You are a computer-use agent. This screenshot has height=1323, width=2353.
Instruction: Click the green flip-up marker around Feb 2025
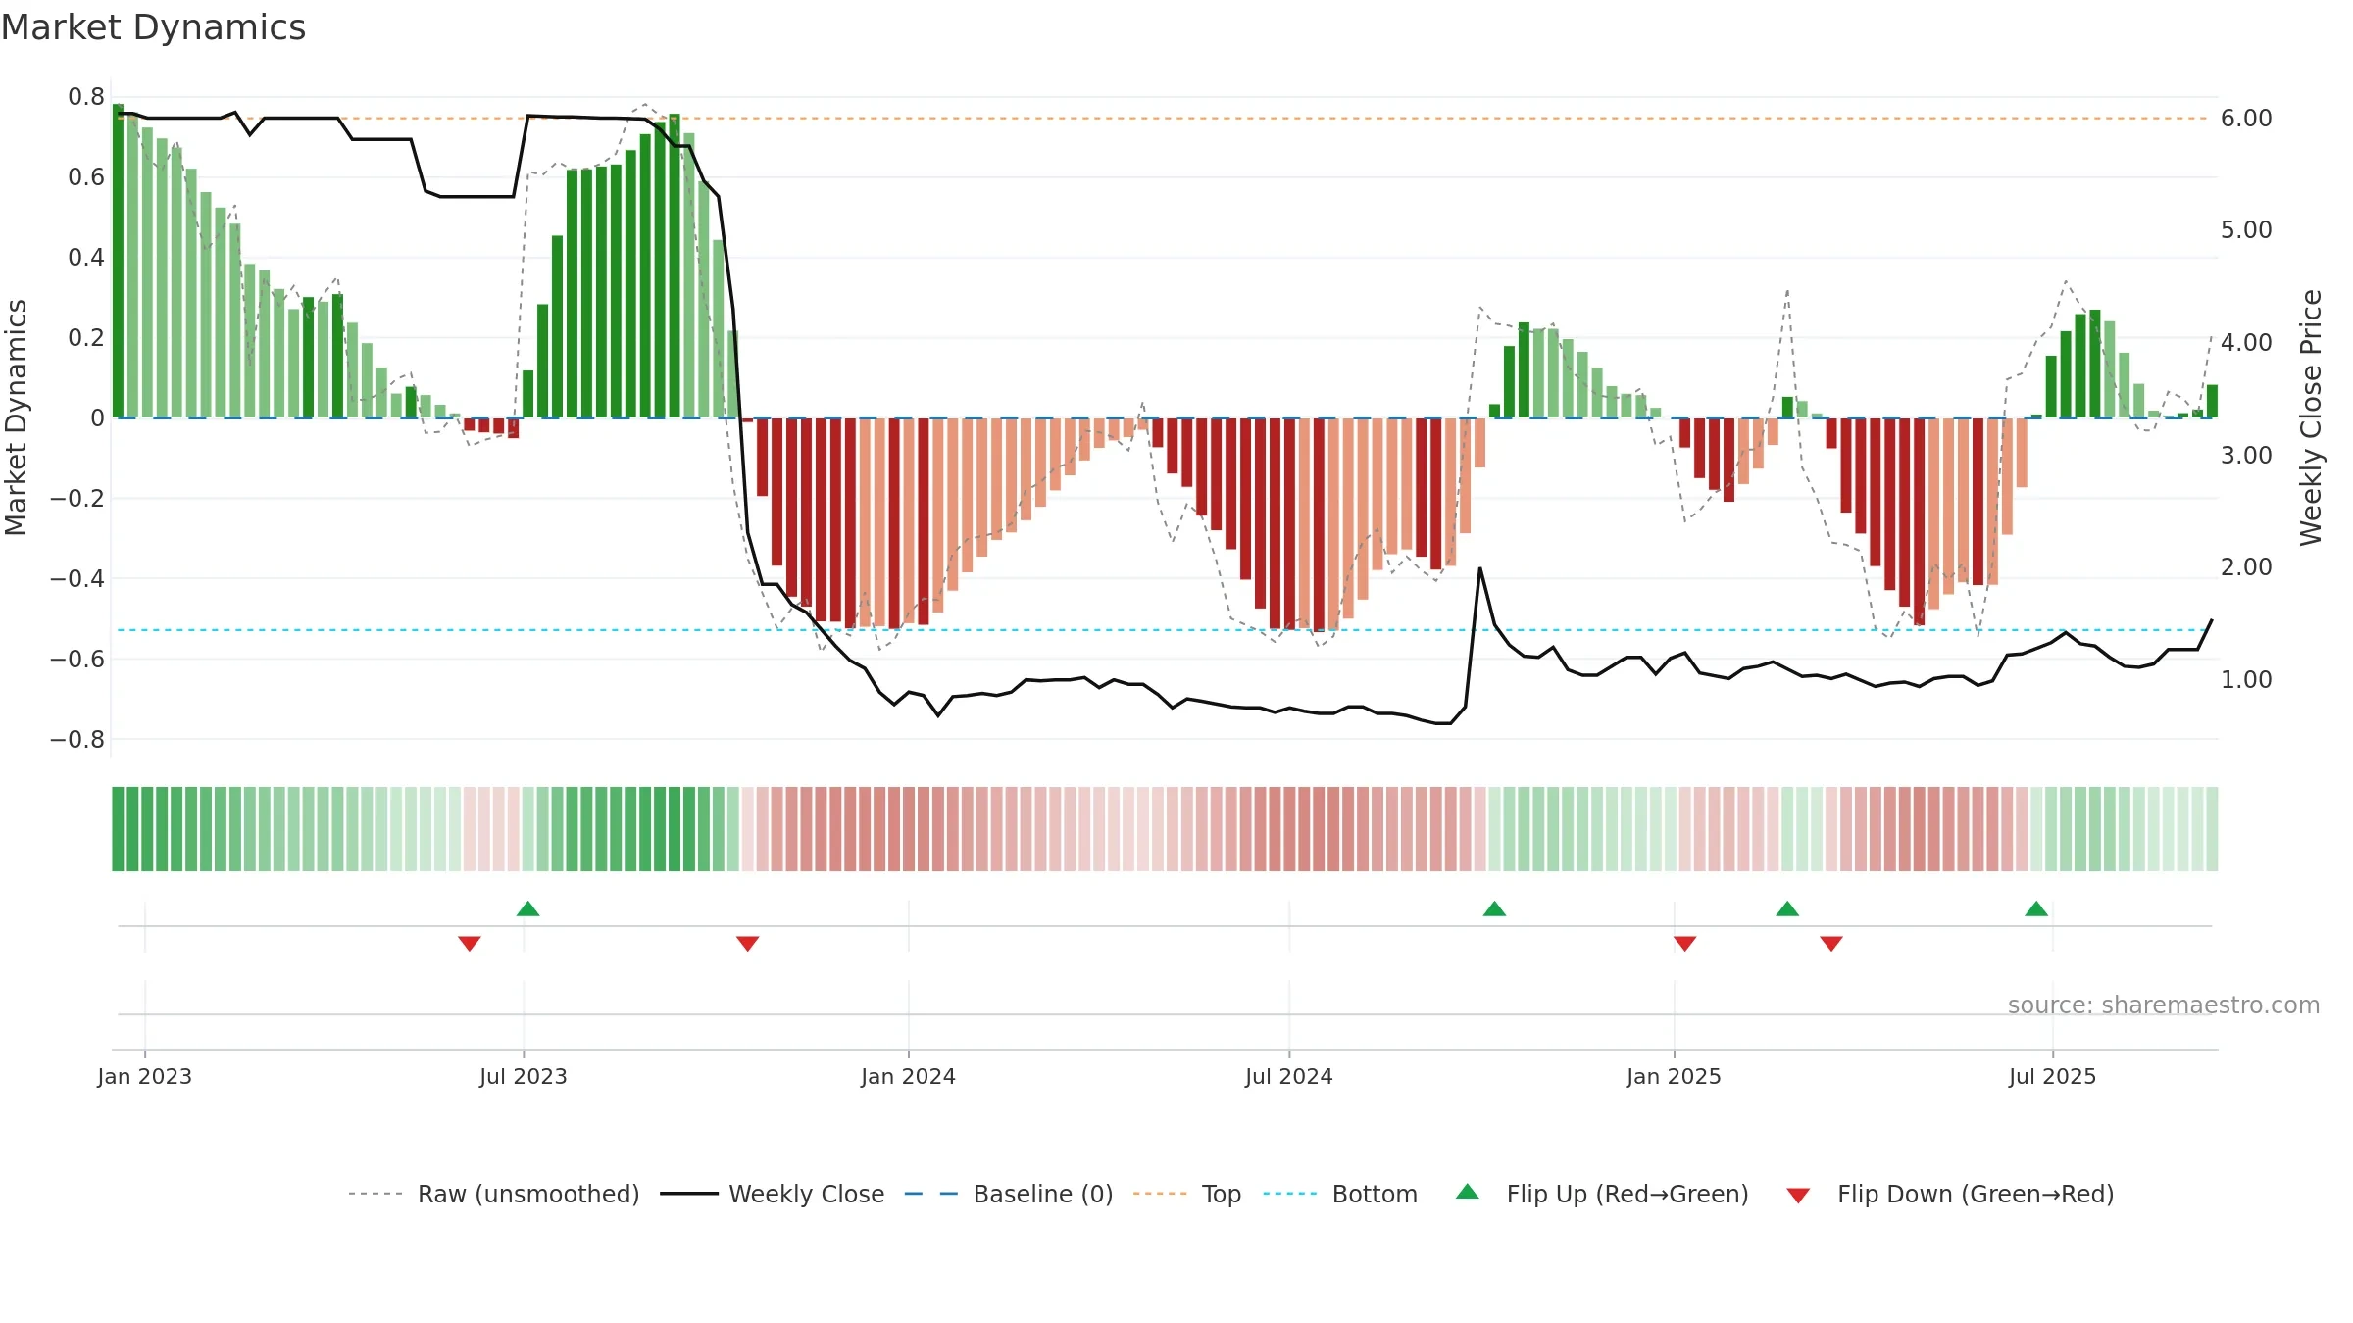(x=1787, y=908)
